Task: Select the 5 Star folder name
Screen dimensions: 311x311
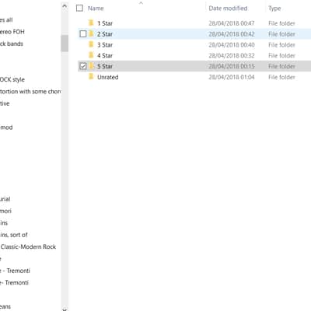Action: point(105,66)
